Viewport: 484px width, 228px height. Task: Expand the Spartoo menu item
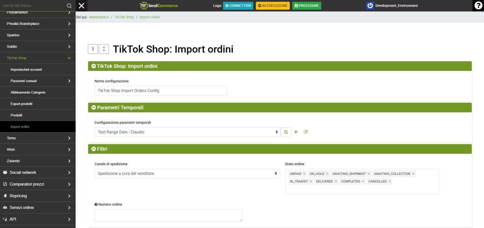(x=38, y=35)
